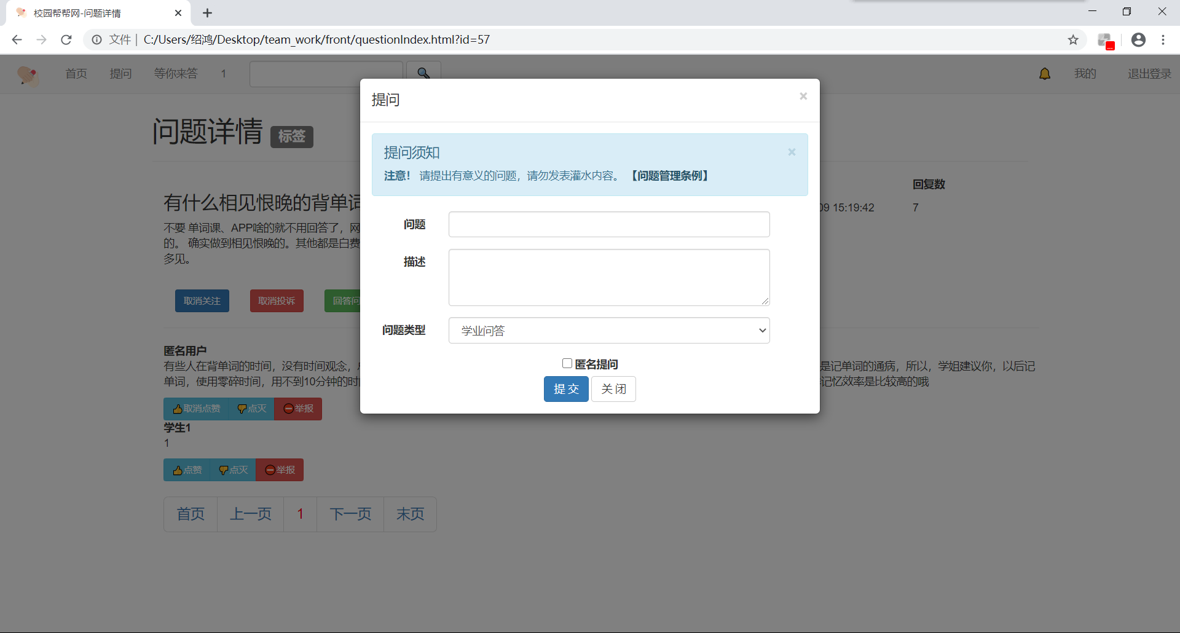Click the 描述 text area

pyautogui.click(x=609, y=277)
